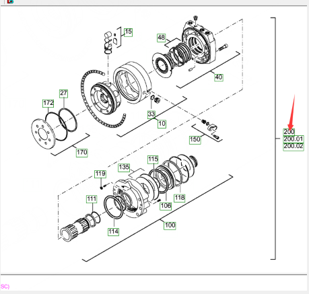
Task: Select part label 115
Action: pyautogui.click(x=153, y=159)
